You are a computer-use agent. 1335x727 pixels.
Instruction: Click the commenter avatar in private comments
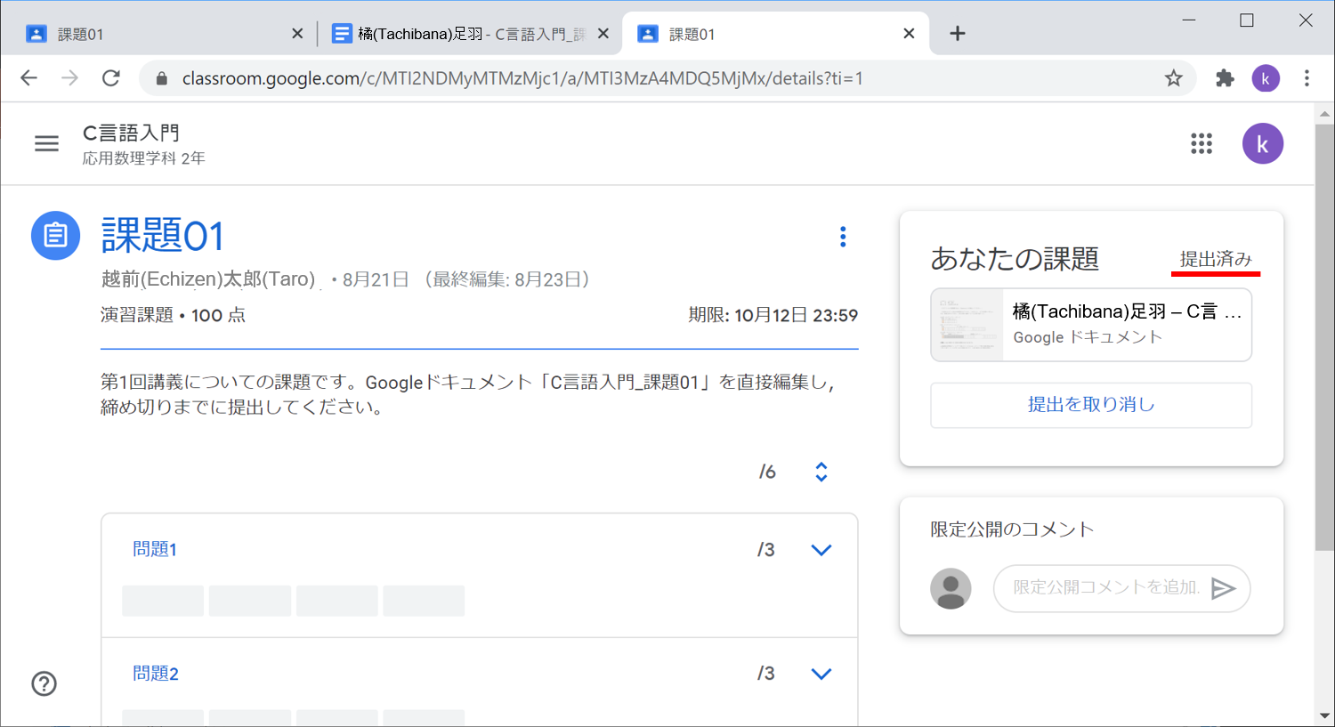pos(951,588)
